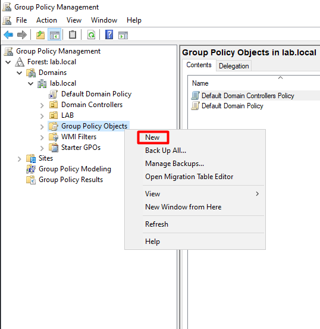Select Default Domain Policy in contents list
320x329 pixels.
233,106
